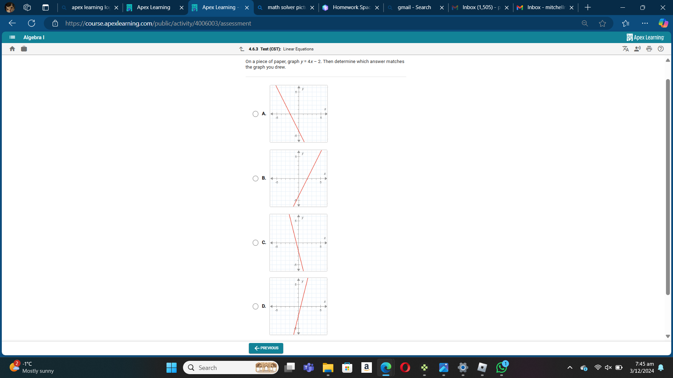Click the help/question mark icon

661,48
